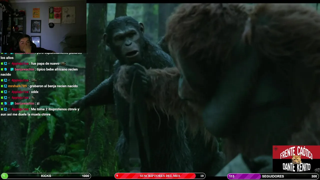
Task: Click the streamer webcam feed
Action: (x=43, y=26)
